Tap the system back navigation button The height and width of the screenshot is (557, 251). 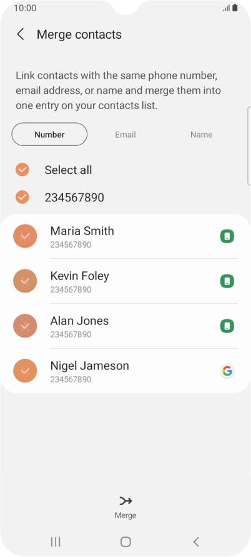pyautogui.click(x=195, y=542)
